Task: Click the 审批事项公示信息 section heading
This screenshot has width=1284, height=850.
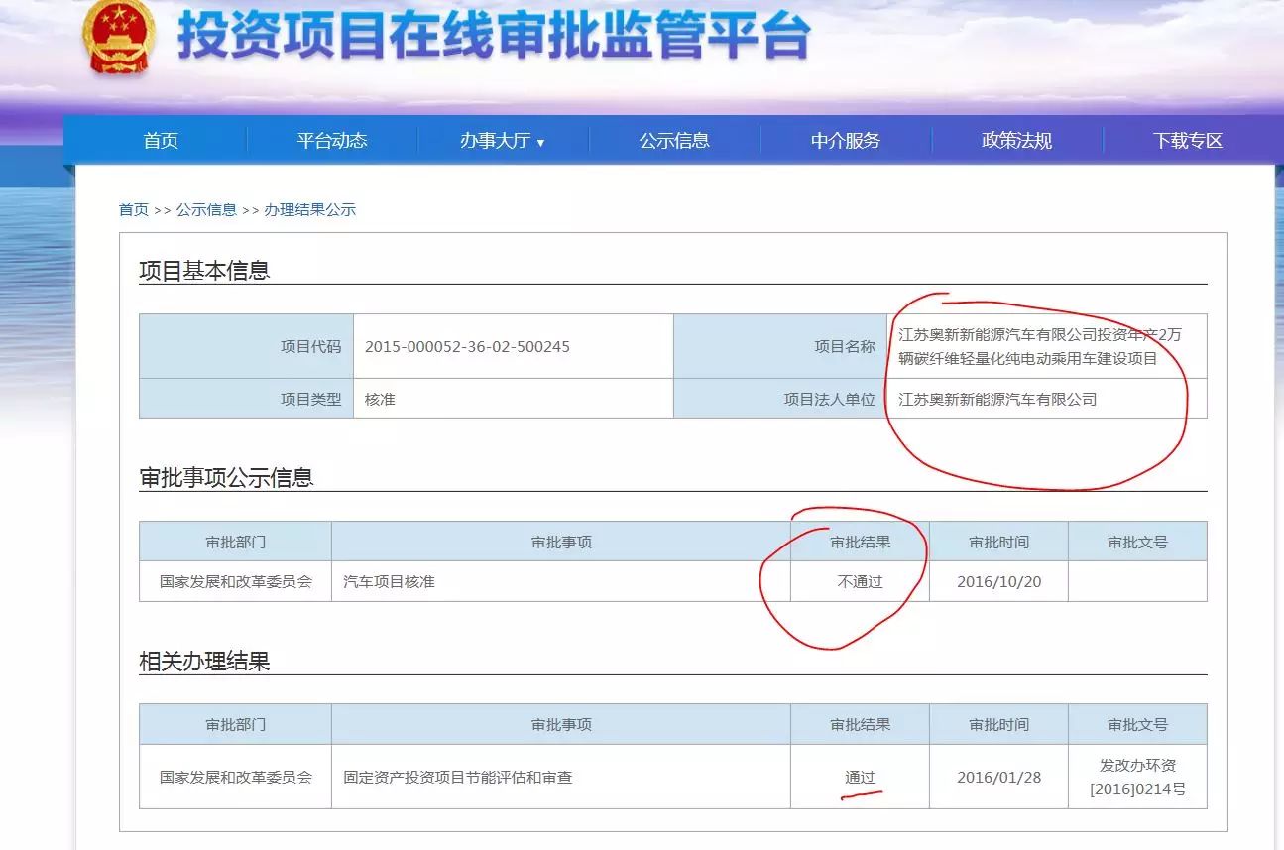Action: [x=226, y=478]
